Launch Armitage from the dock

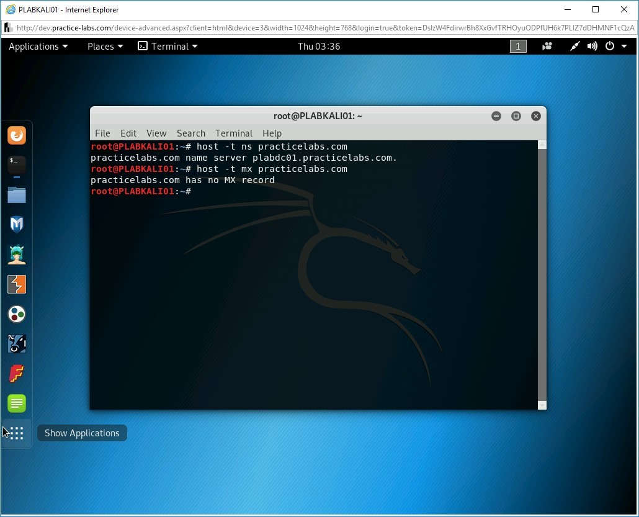17,254
